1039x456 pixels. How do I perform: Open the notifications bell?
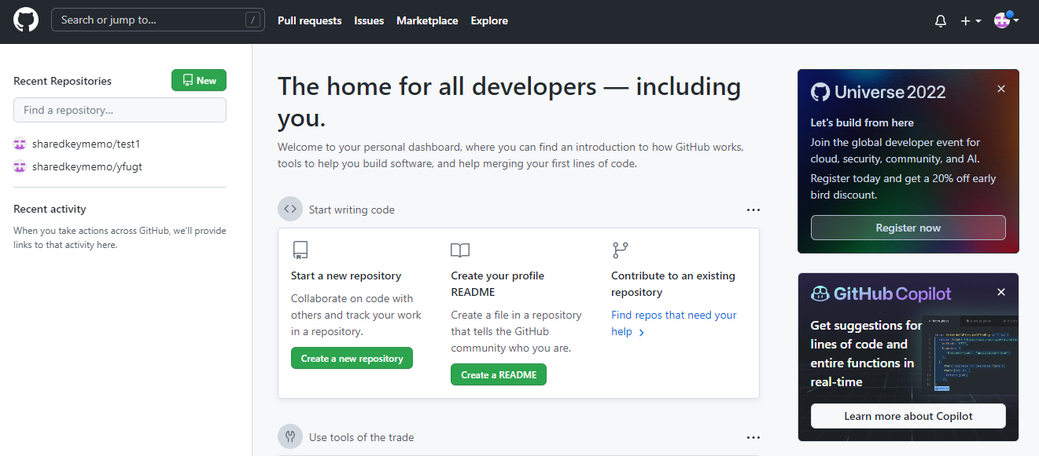pos(941,21)
